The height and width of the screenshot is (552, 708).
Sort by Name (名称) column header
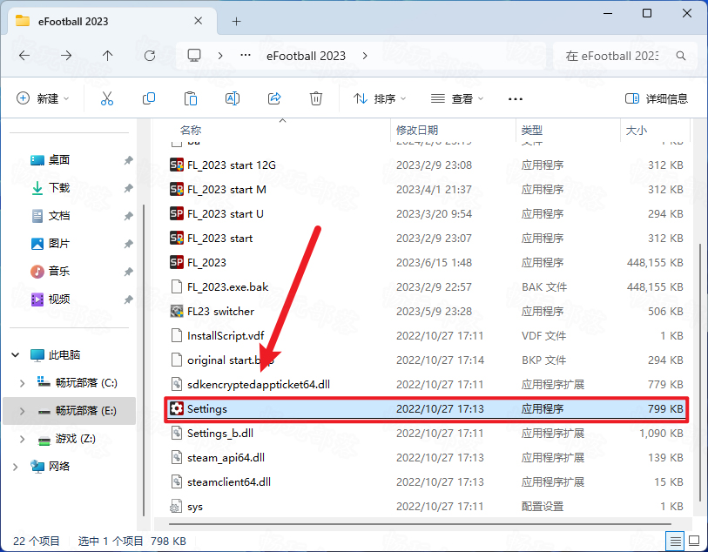(191, 131)
